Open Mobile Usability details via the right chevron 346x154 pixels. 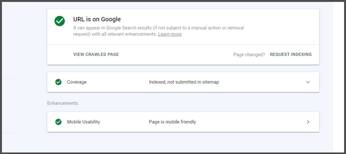tap(308, 122)
